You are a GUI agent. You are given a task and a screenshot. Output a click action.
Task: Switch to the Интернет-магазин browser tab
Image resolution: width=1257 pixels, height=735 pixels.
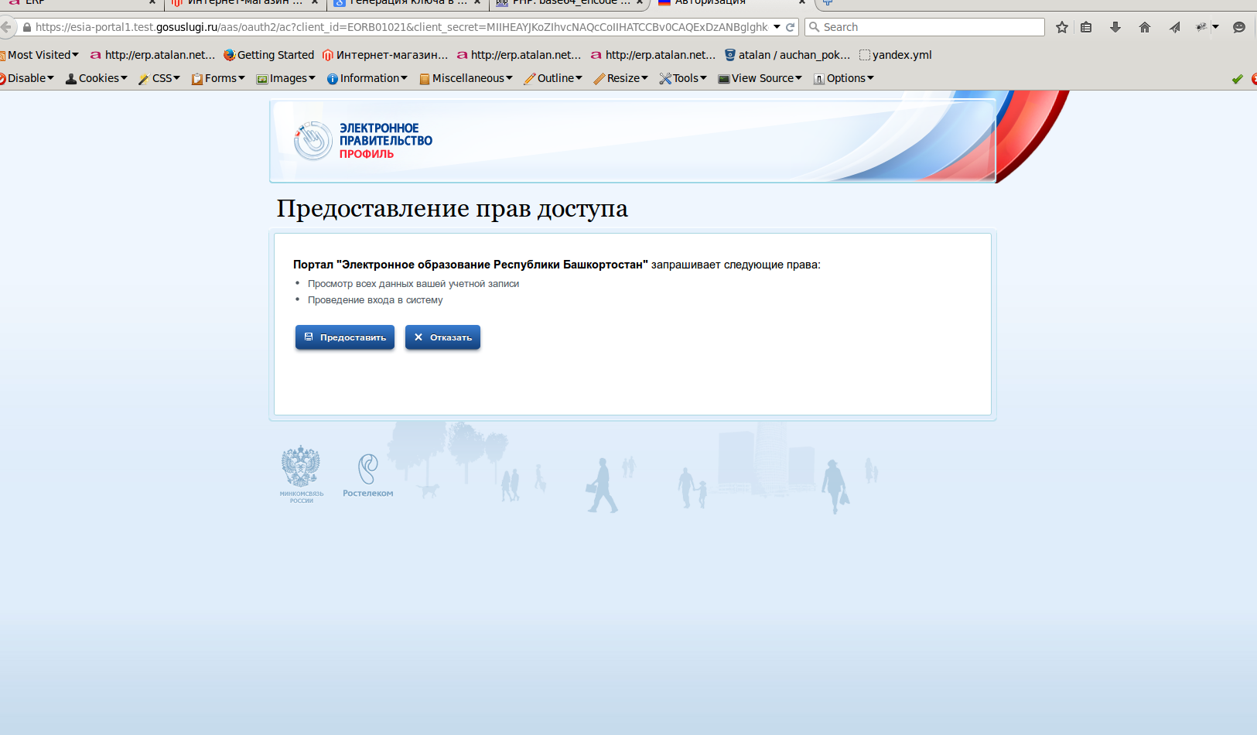pyautogui.click(x=244, y=3)
